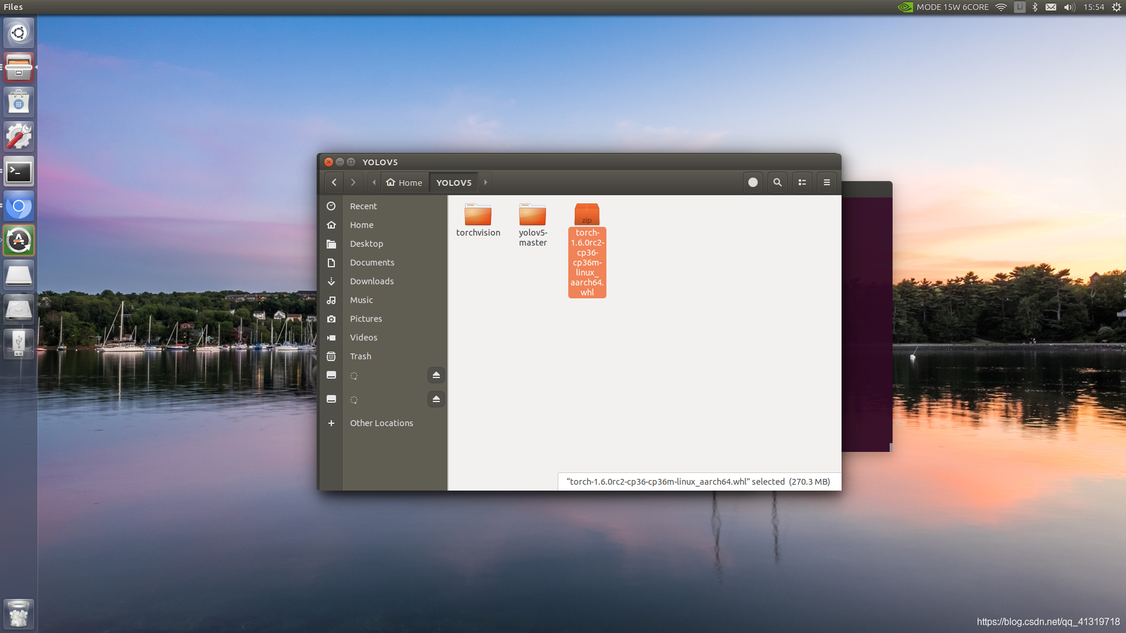Select the yolov5-master folder icon
The image size is (1126, 633).
coord(533,215)
